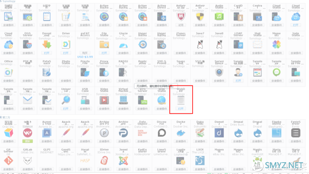Install Cloud Sync via 安装套件 button
Image resolution: width=309 pixels, height=174 pixels.
pos(9,53)
